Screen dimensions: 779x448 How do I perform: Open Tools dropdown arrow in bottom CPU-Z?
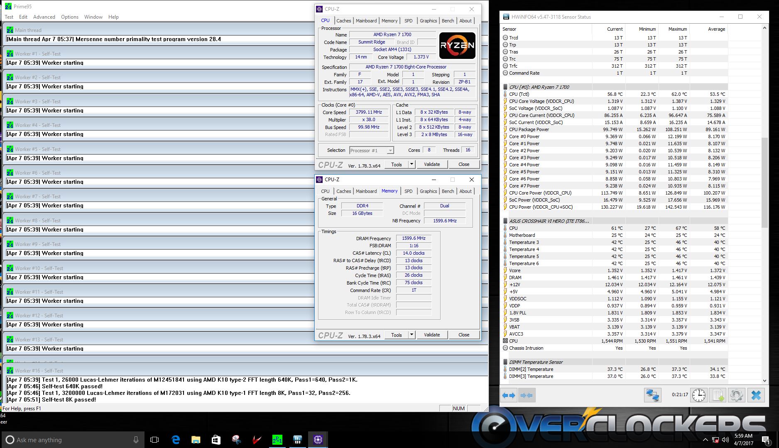(412, 335)
